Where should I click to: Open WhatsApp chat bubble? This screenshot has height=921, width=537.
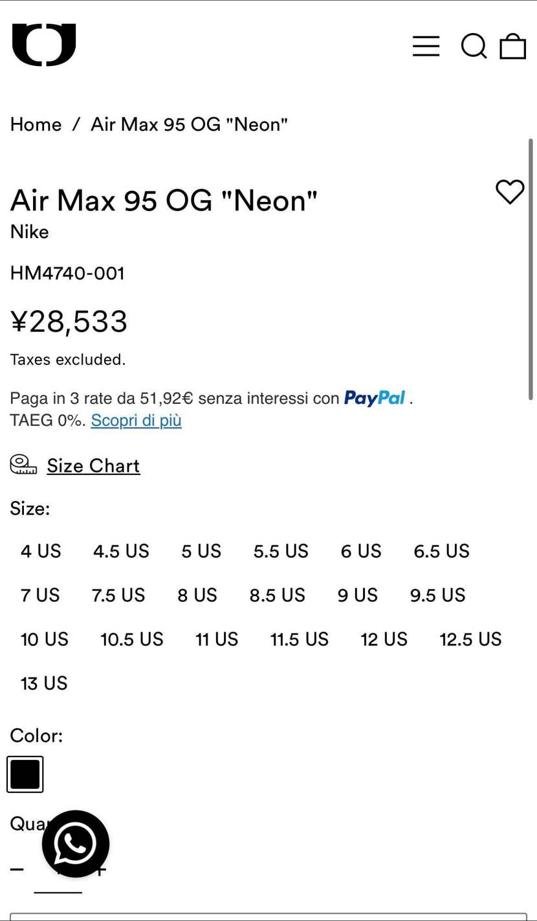tap(76, 843)
